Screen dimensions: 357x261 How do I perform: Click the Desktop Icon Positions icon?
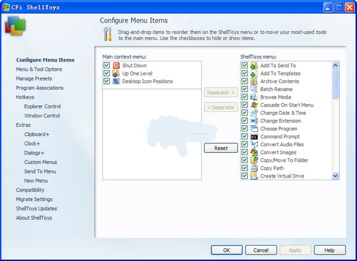coord(116,81)
